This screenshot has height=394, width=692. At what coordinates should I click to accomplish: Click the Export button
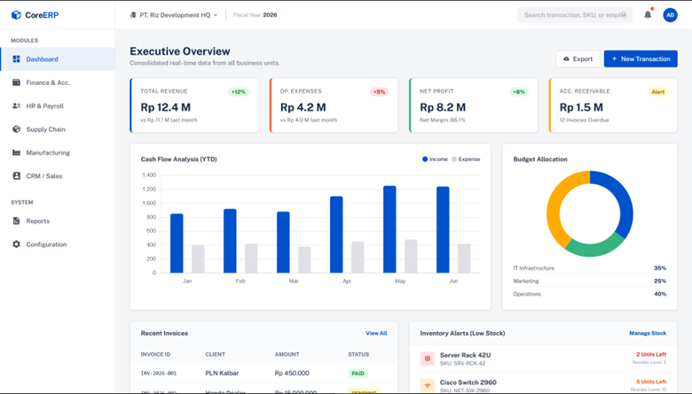577,58
